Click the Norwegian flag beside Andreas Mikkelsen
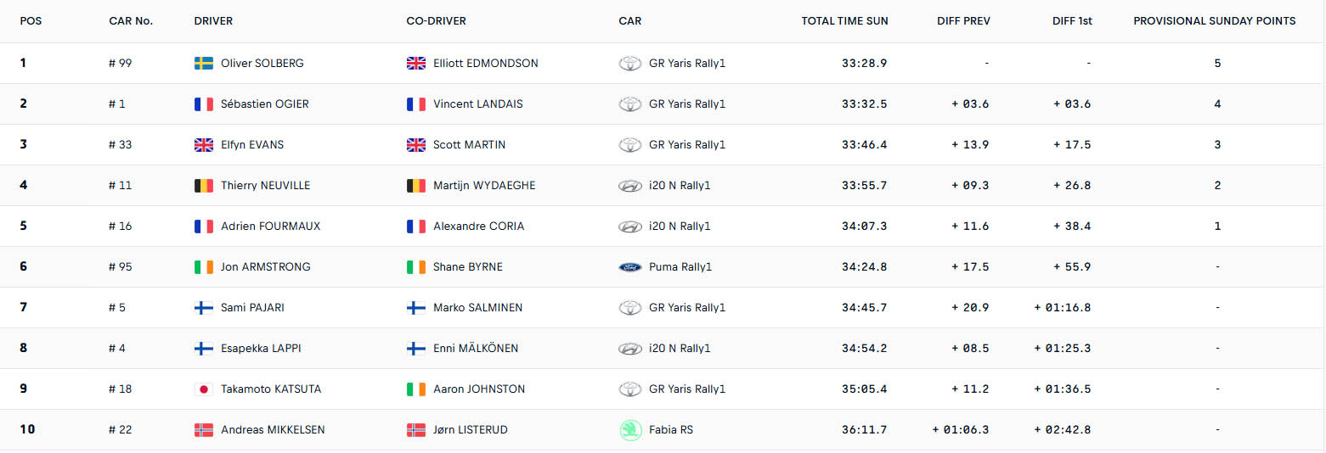The width and height of the screenshot is (1326, 453). coord(204,430)
